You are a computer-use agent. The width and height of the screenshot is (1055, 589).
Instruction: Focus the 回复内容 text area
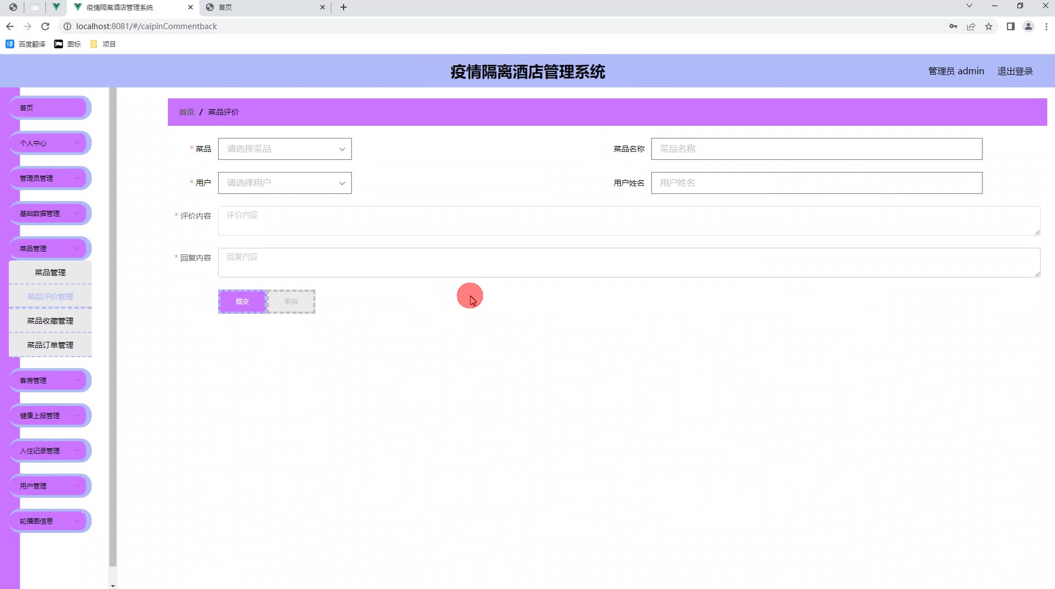629,263
